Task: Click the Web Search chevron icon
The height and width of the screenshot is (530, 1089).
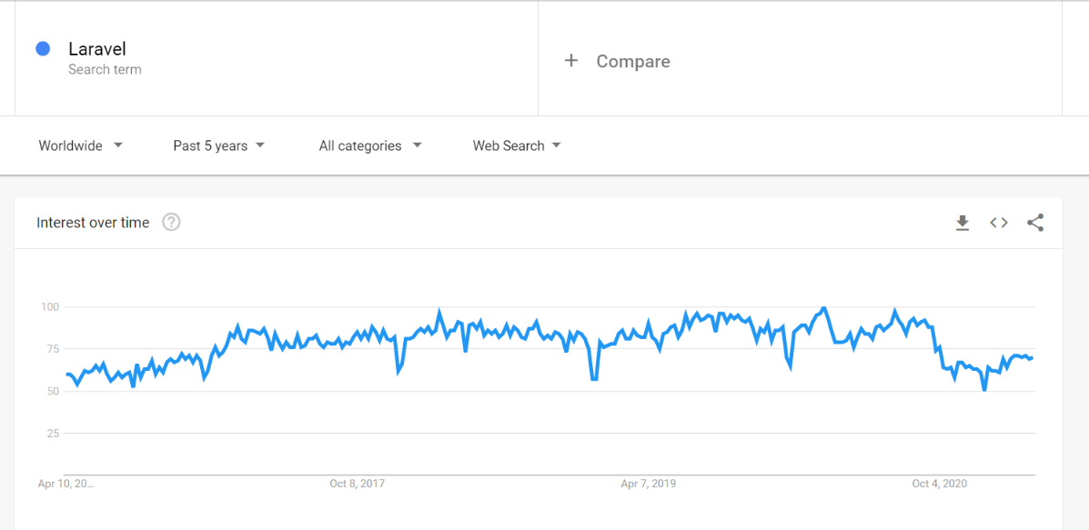Action: click(x=558, y=145)
